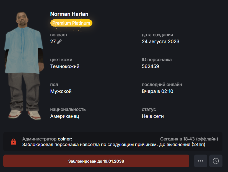
Task: Click the character skin model image
Action: (x=24, y=66)
